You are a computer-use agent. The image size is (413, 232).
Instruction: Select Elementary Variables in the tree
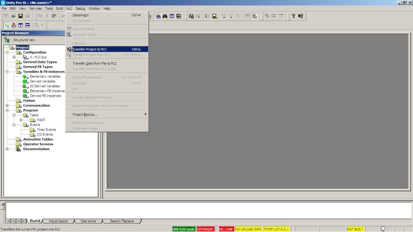tap(45, 77)
